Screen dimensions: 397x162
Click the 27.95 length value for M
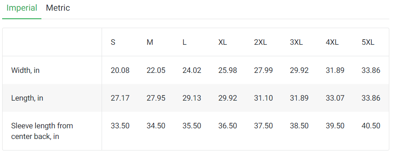pyautogui.click(x=156, y=98)
